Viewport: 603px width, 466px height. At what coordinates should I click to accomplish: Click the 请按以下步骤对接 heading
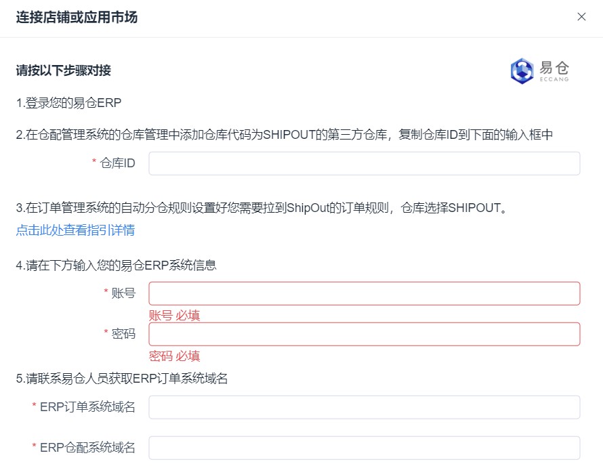[x=64, y=70]
